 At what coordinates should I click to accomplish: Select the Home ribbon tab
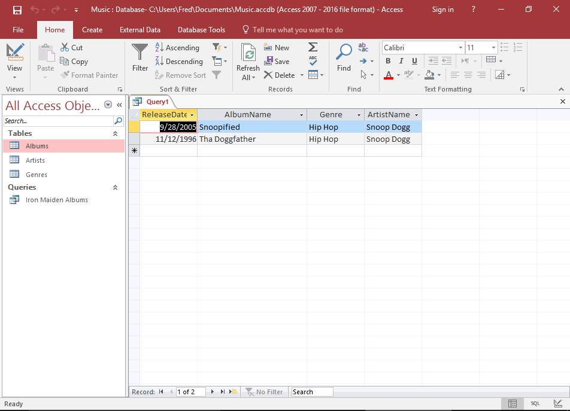pos(55,30)
